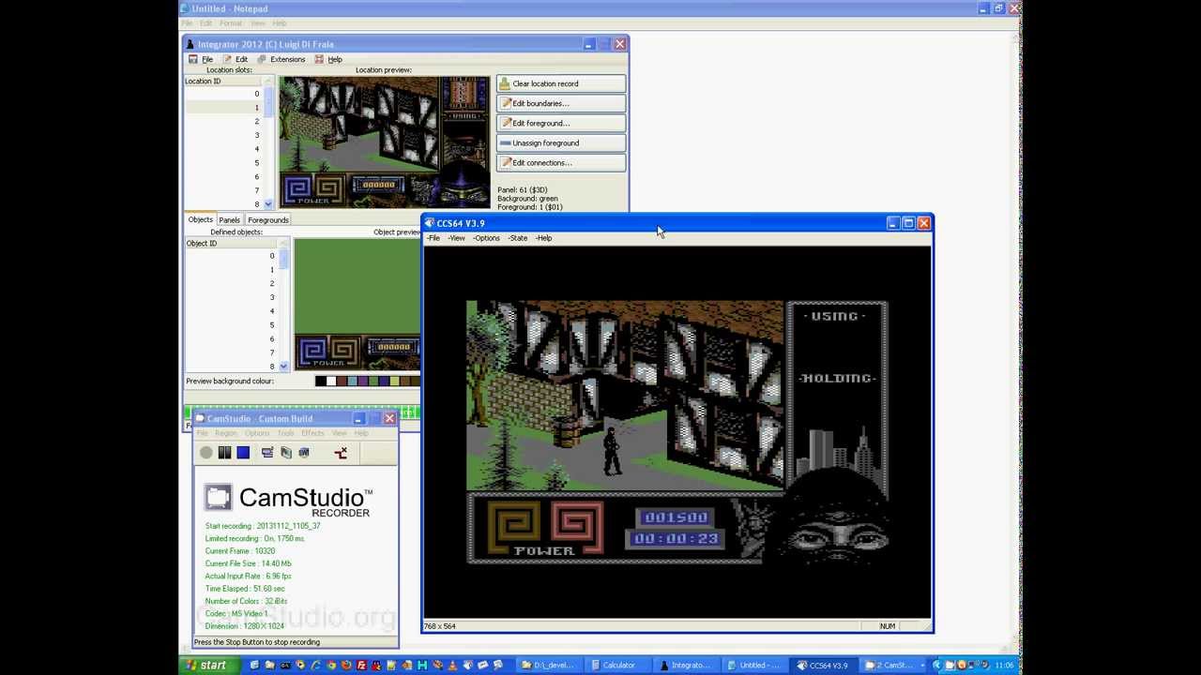
Task: Open the CCS64 Options menu
Action: [x=487, y=238]
